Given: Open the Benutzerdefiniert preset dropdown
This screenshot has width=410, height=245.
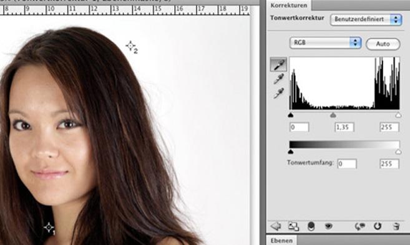Looking at the screenshot, I should click(366, 19).
